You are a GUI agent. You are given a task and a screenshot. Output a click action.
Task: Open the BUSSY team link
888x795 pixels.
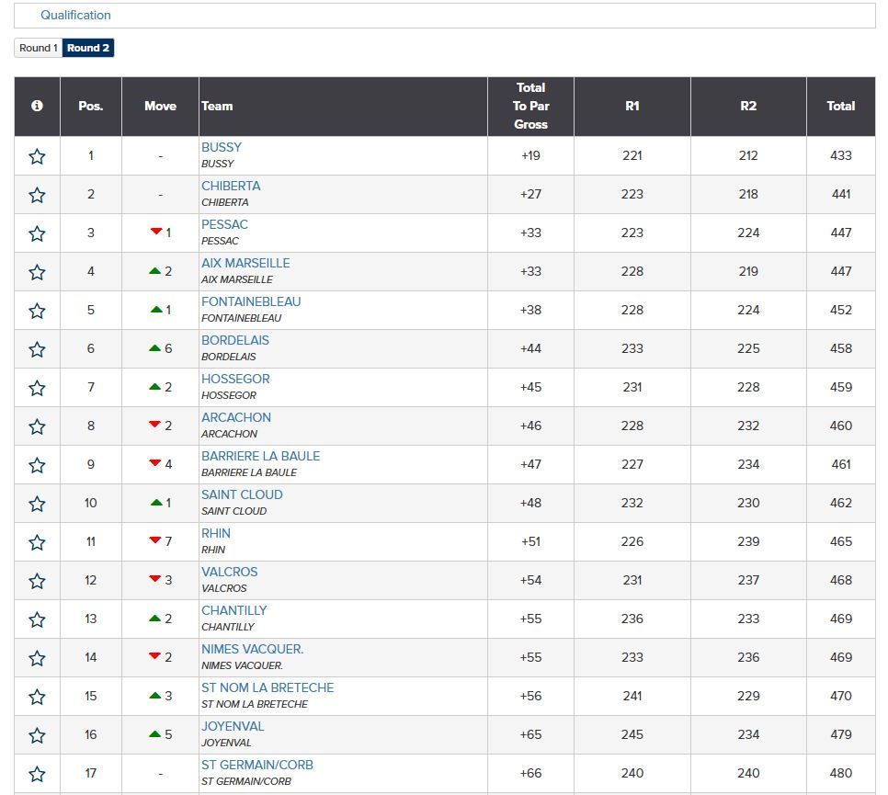[x=222, y=147]
